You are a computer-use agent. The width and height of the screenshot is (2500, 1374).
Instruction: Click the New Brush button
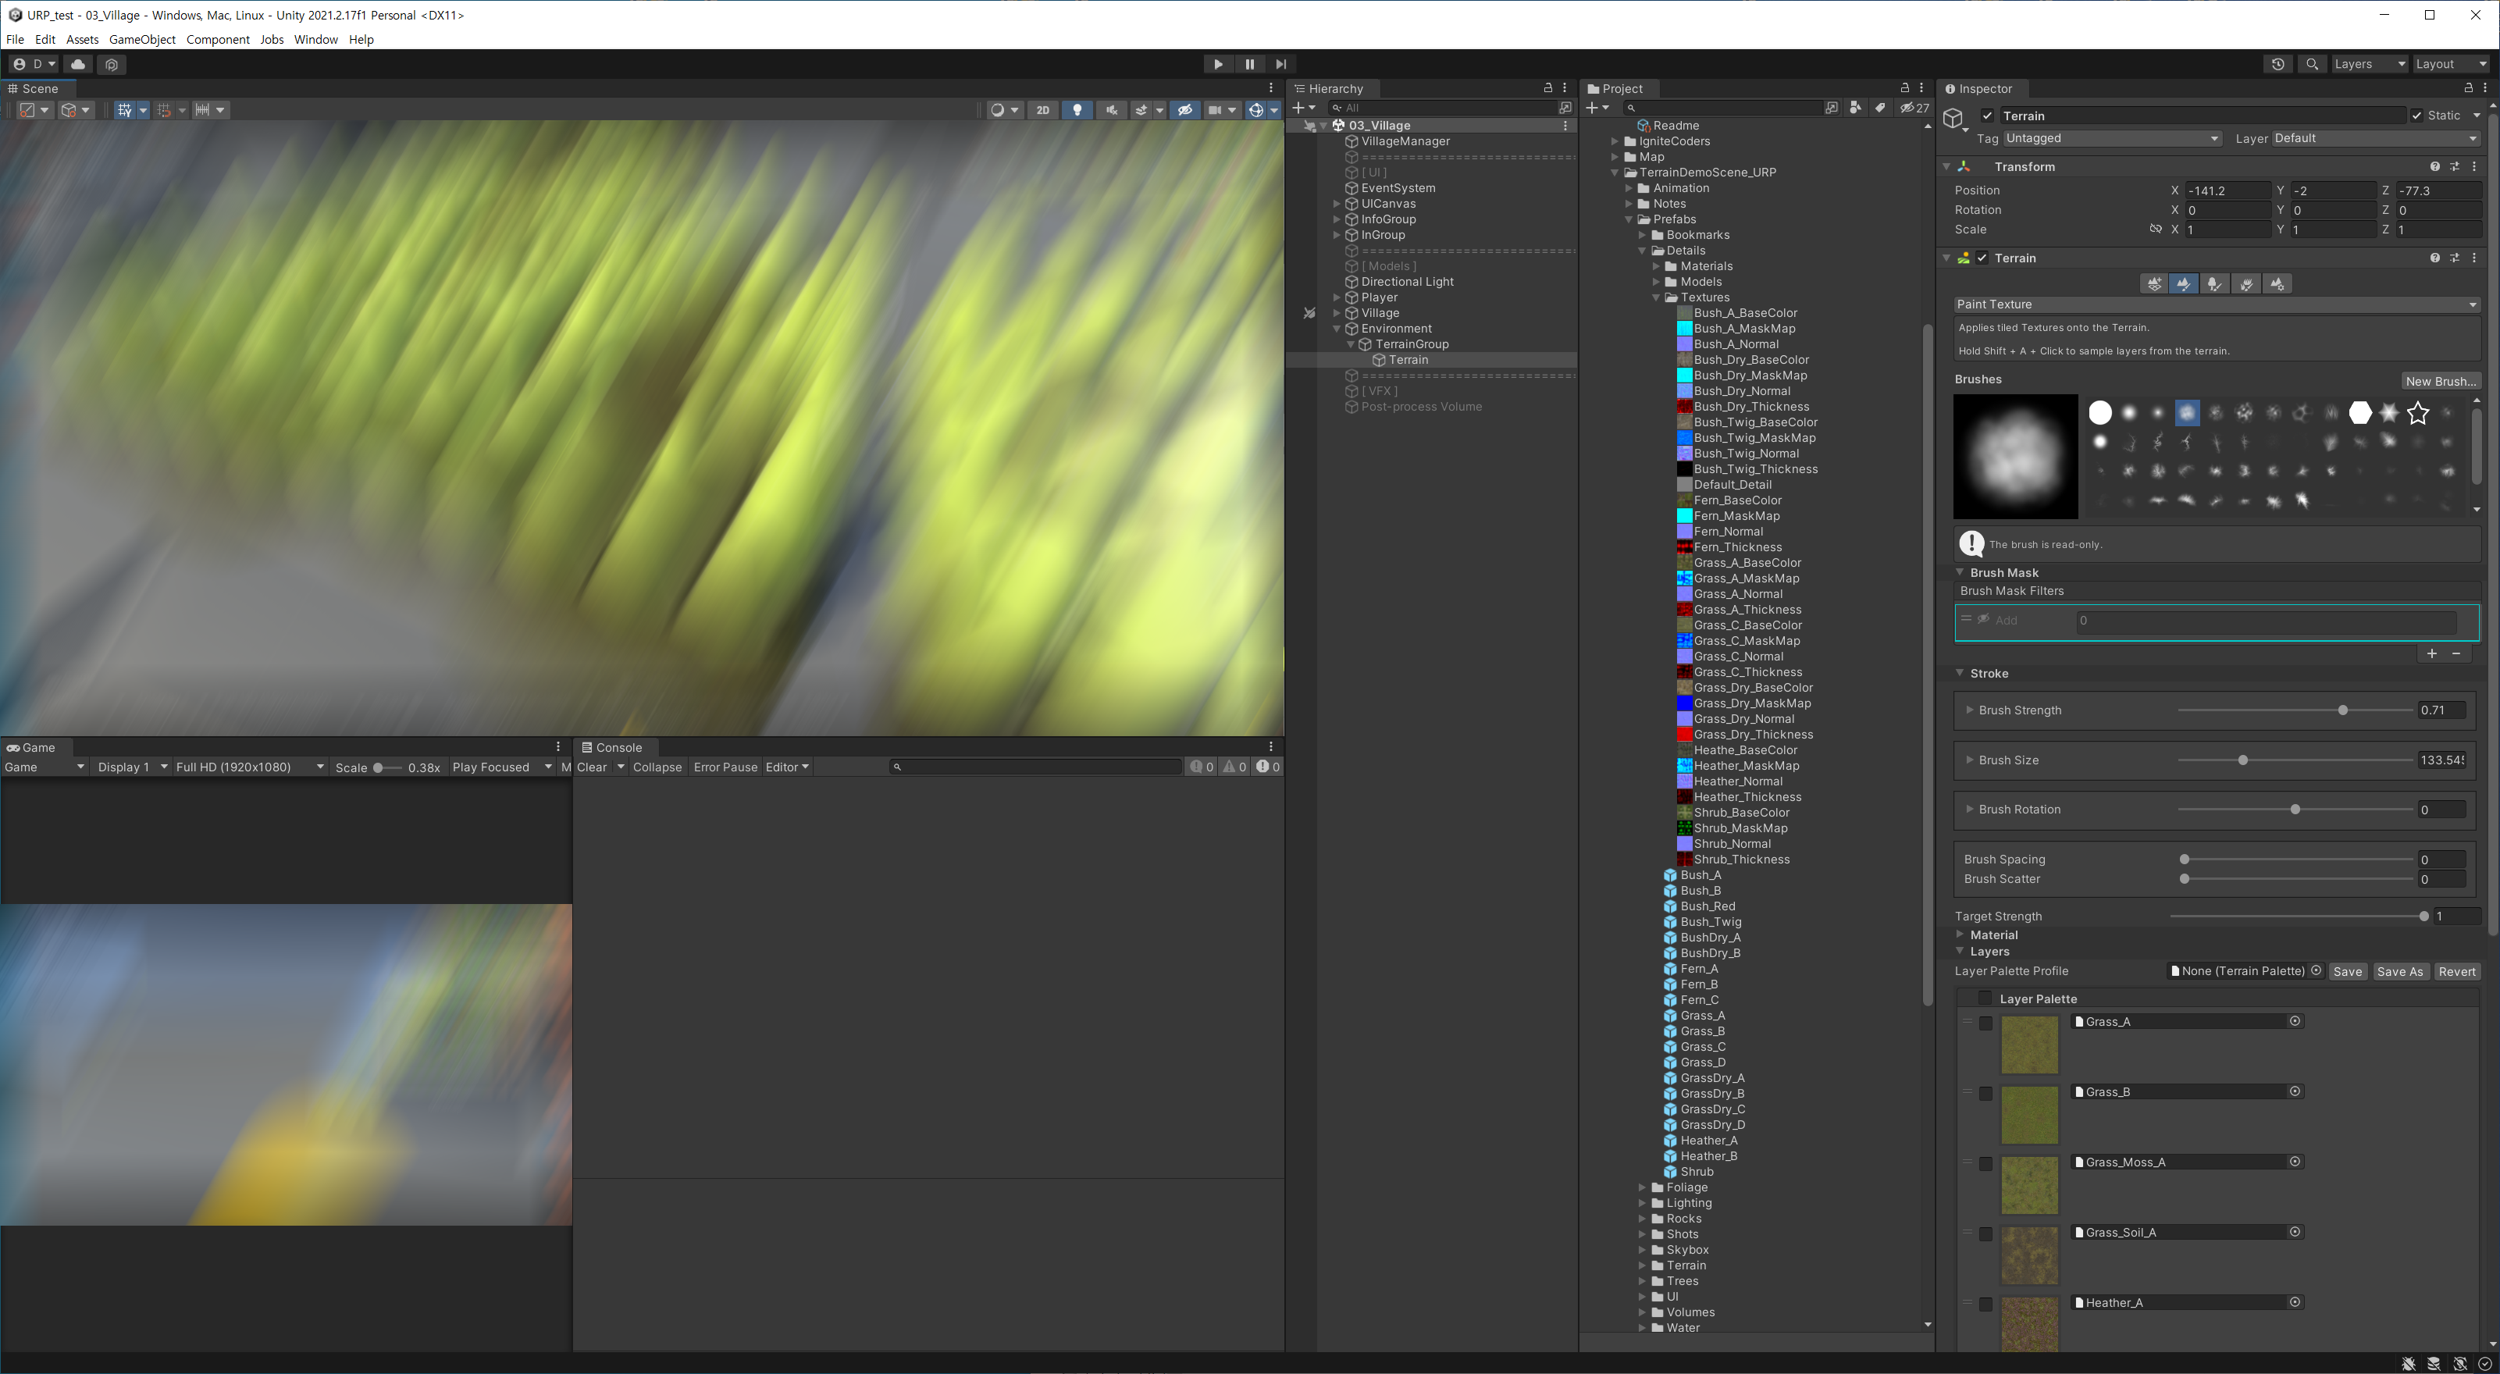(2440, 380)
